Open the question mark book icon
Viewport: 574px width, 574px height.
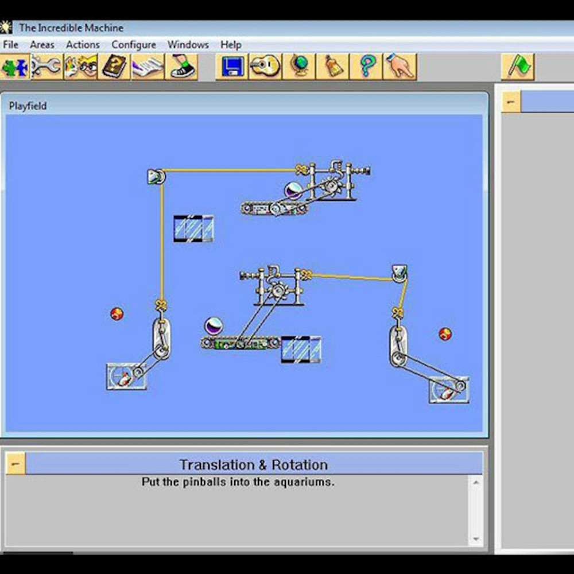tap(114, 67)
